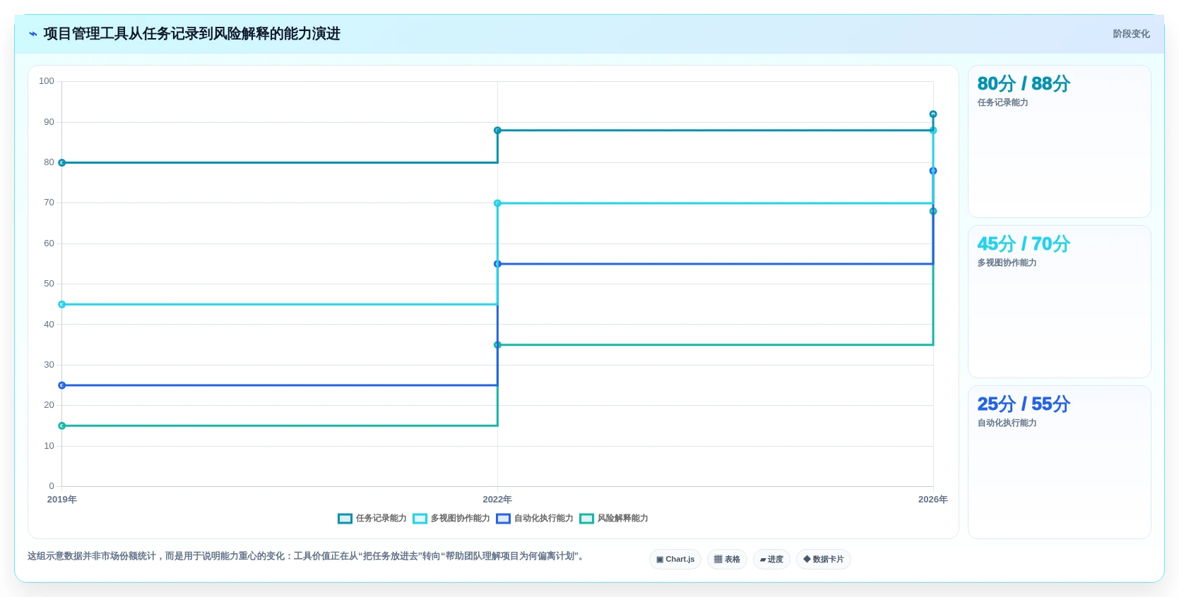
Task: Click the 风险解释能力 point at 2019年 (15)
Action: pos(62,426)
